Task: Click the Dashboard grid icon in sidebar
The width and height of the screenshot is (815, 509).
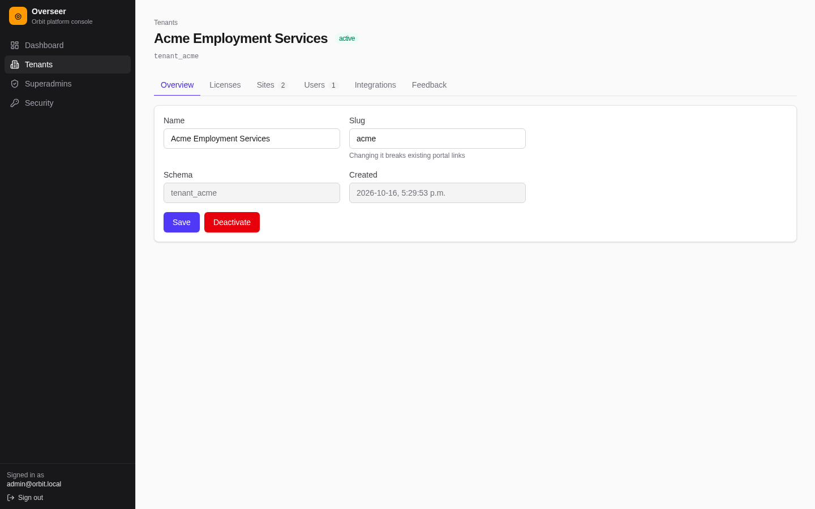Action: coord(15,45)
